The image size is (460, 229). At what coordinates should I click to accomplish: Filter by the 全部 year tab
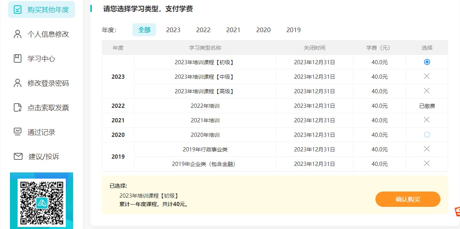tap(144, 30)
